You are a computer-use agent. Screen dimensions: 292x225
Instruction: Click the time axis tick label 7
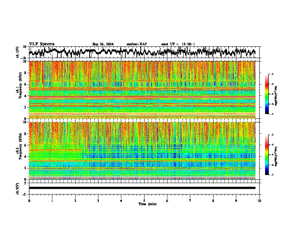(x=190, y=201)
